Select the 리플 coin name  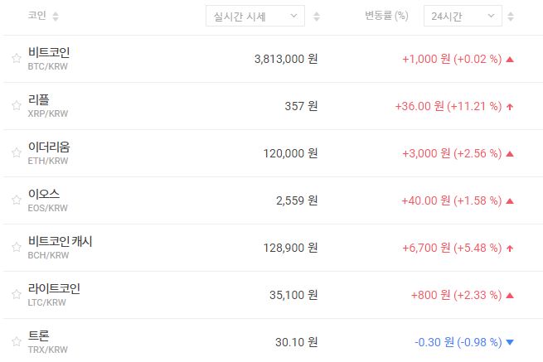click(x=38, y=100)
